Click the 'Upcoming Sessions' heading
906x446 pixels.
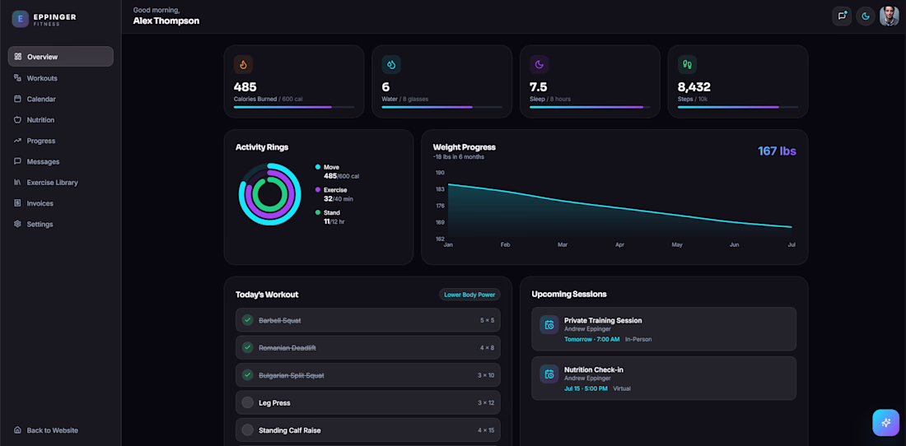coord(569,295)
